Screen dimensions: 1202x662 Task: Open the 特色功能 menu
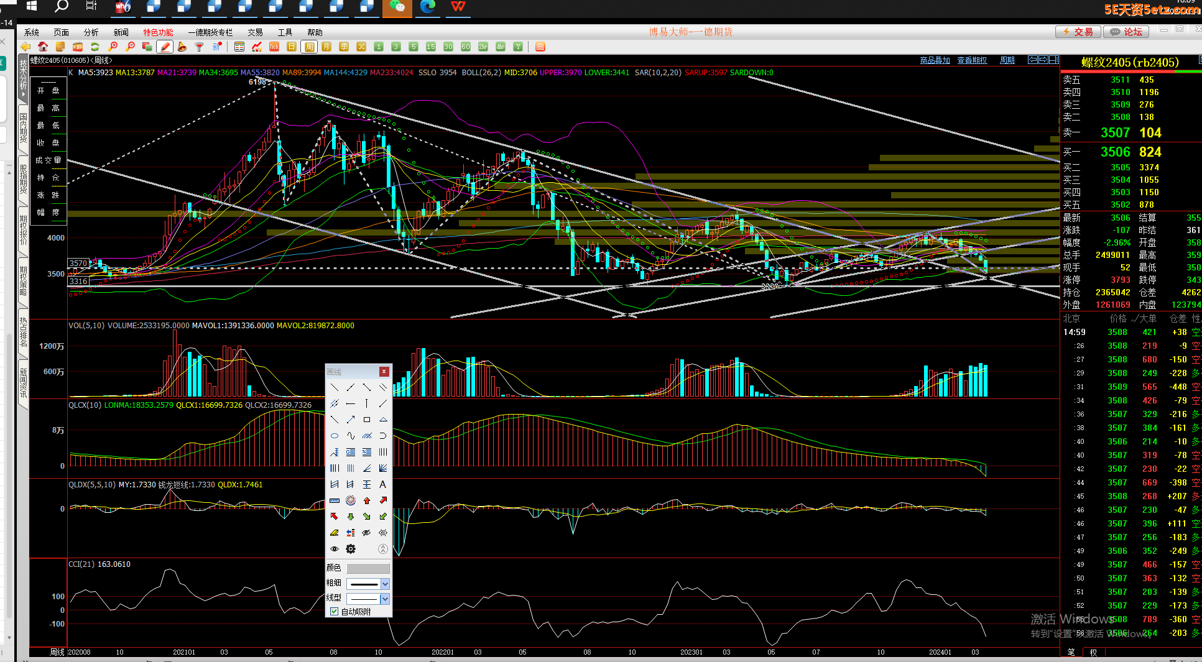point(158,32)
